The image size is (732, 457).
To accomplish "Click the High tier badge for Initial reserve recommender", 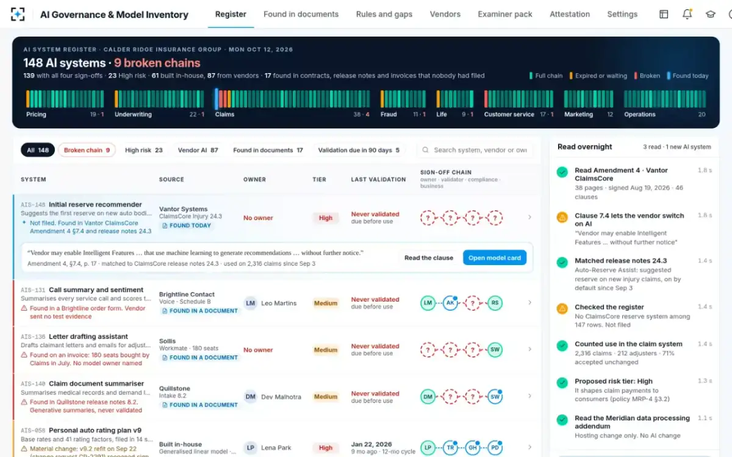I will [x=326, y=218].
